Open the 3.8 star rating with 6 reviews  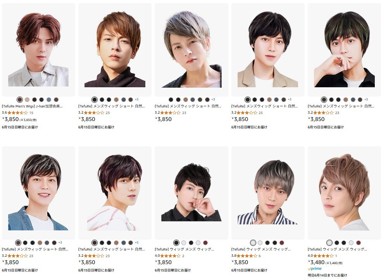click(x=246, y=256)
